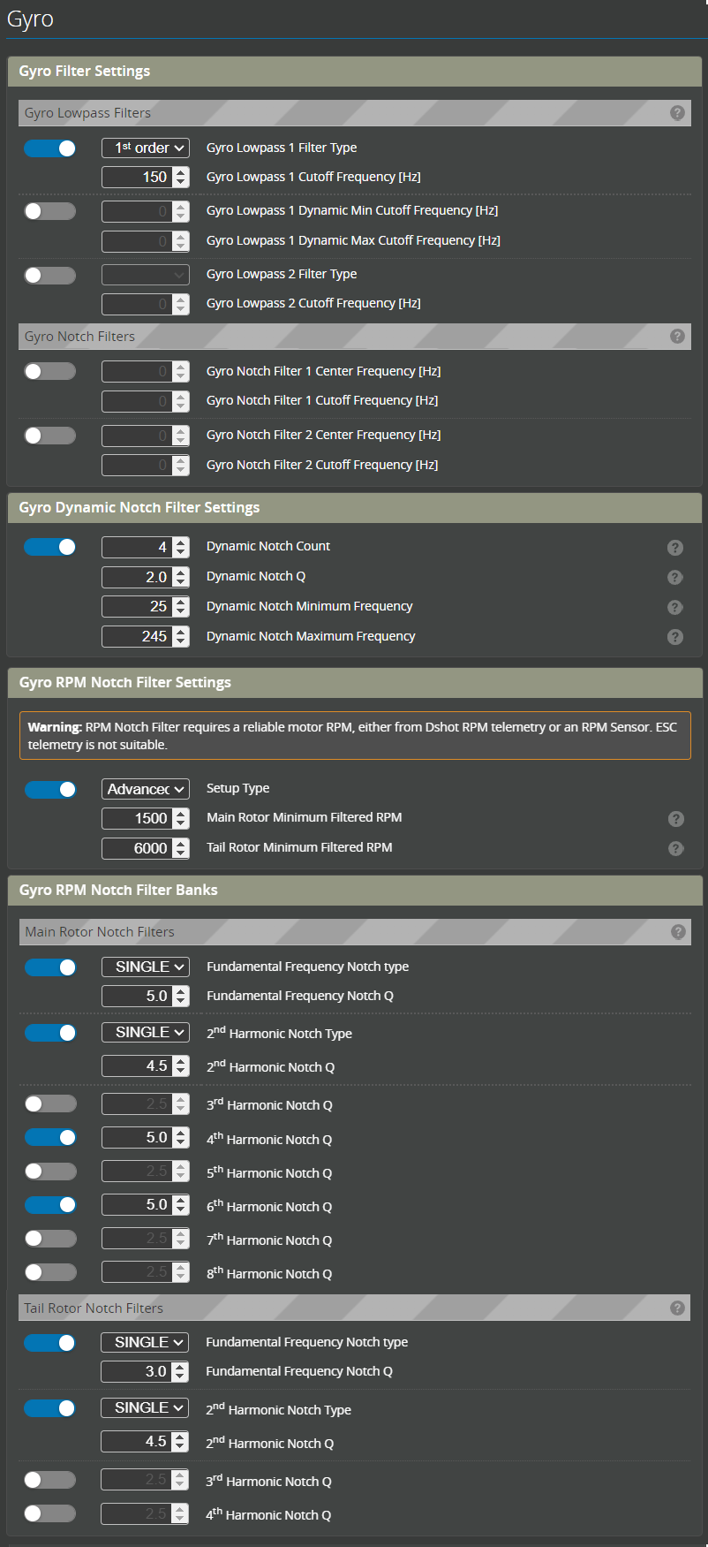708x1547 pixels.
Task: Open help for Dynamic Notch Q
Action: pos(675,577)
